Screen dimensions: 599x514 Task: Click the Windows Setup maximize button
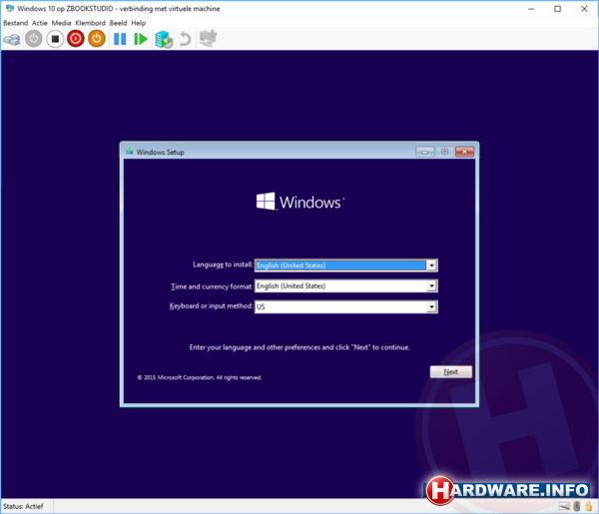(x=444, y=152)
